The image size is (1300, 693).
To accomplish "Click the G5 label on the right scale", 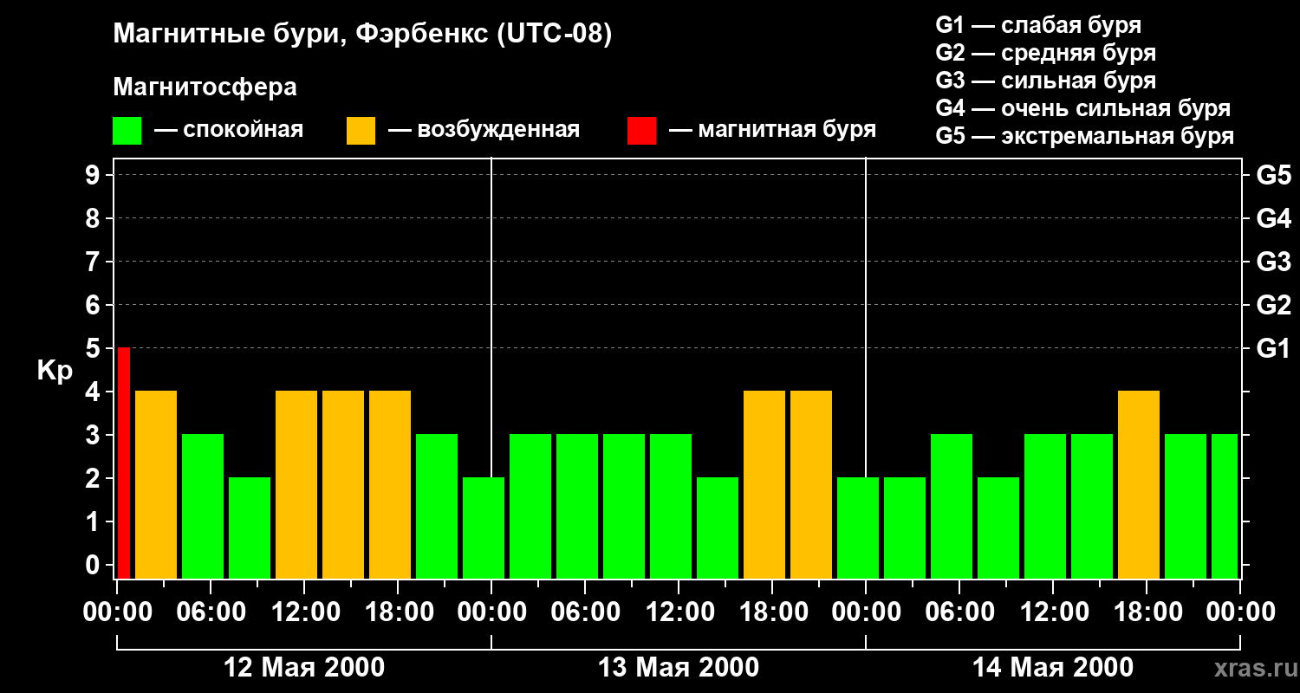I will [x=1273, y=176].
